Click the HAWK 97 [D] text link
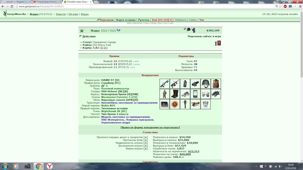 110,80
